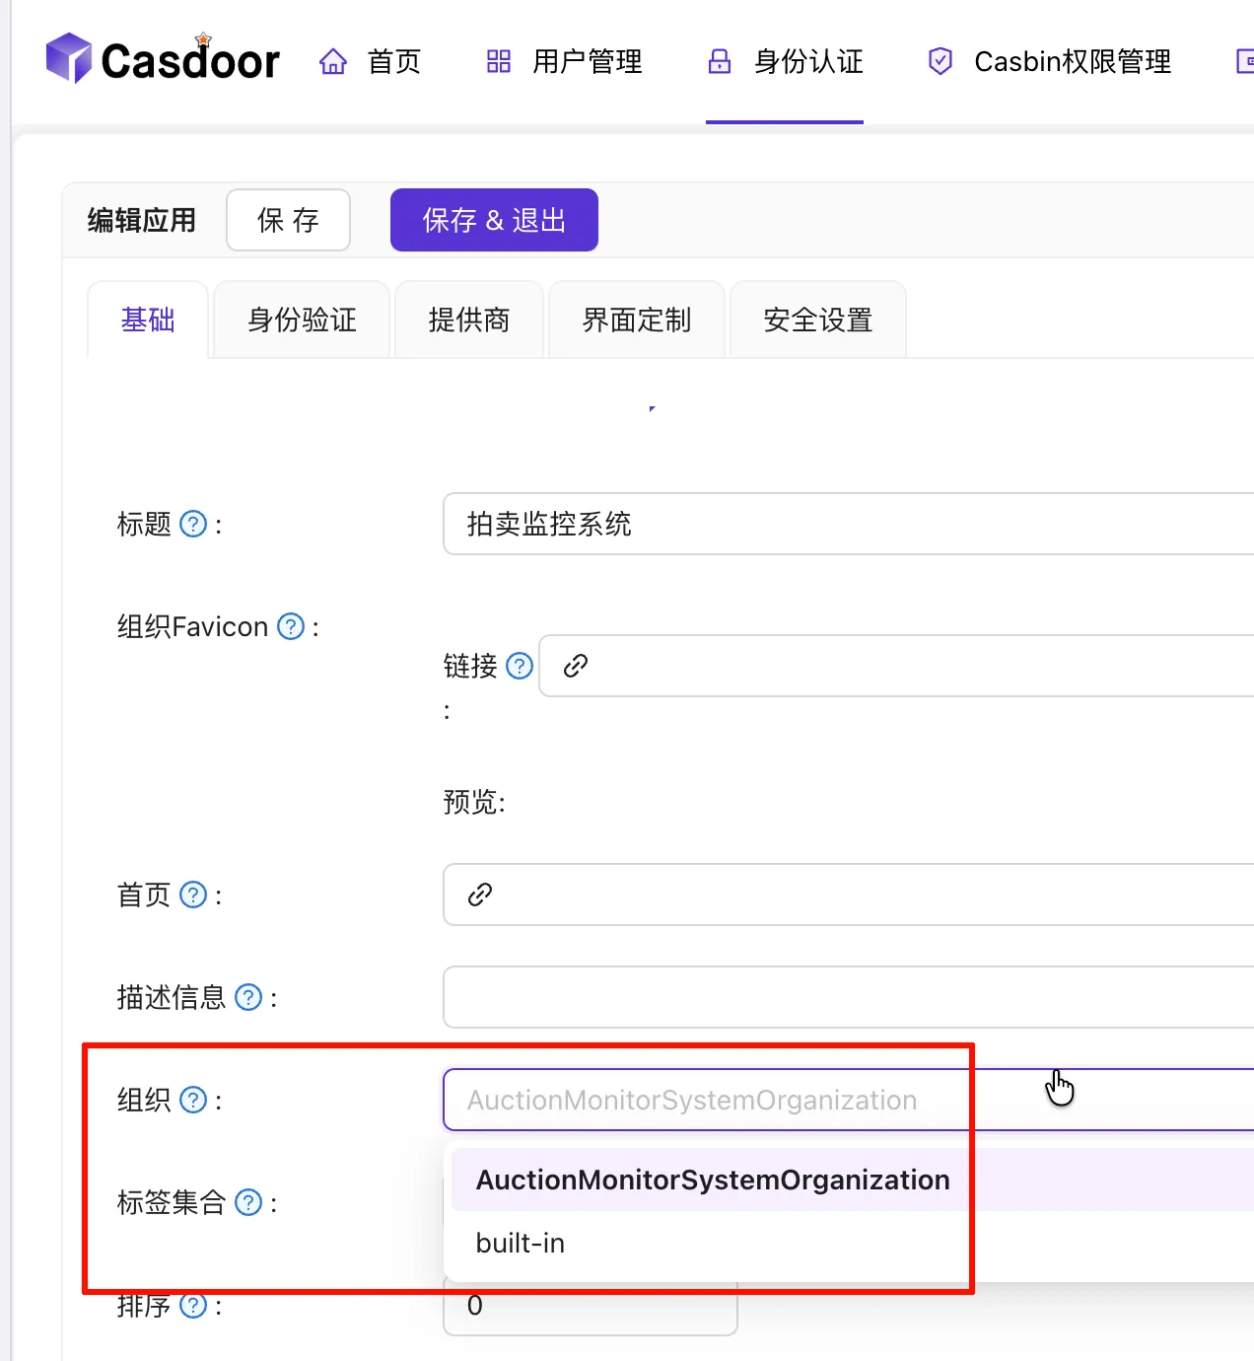The width and height of the screenshot is (1254, 1361).
Task: Open the 安全设置 tab
Action: click(817, 321)
